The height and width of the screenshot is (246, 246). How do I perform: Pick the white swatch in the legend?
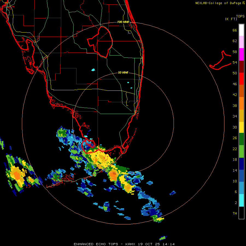[x=241, y=30]
